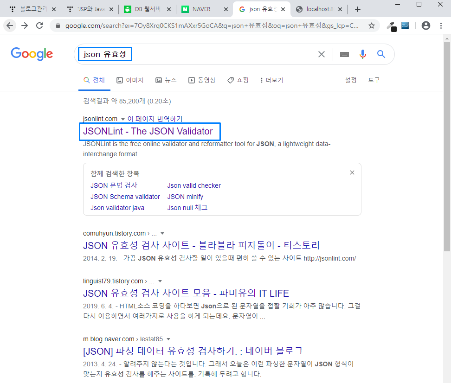451x383 pixels.
Task: Start voice search with the microphone
Action: pos(363,54)
